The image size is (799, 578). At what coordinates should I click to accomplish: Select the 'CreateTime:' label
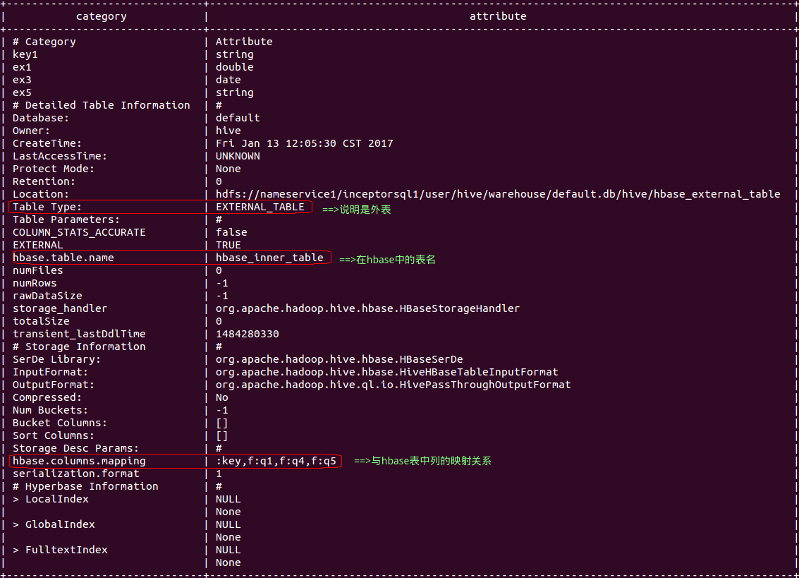pos(47,143)
